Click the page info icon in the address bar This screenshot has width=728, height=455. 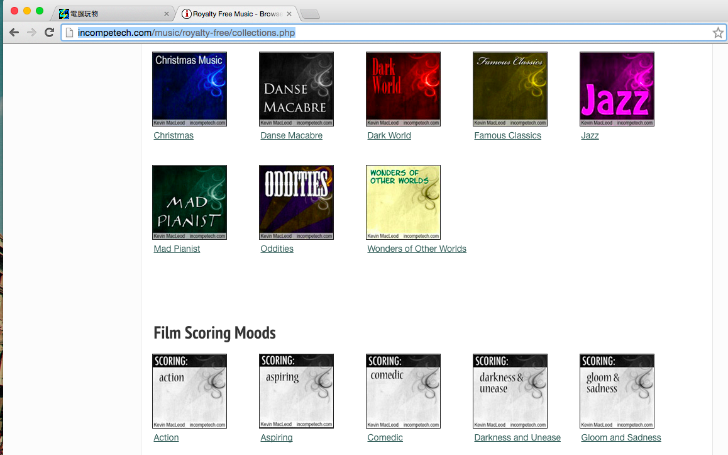click(69, 33)
